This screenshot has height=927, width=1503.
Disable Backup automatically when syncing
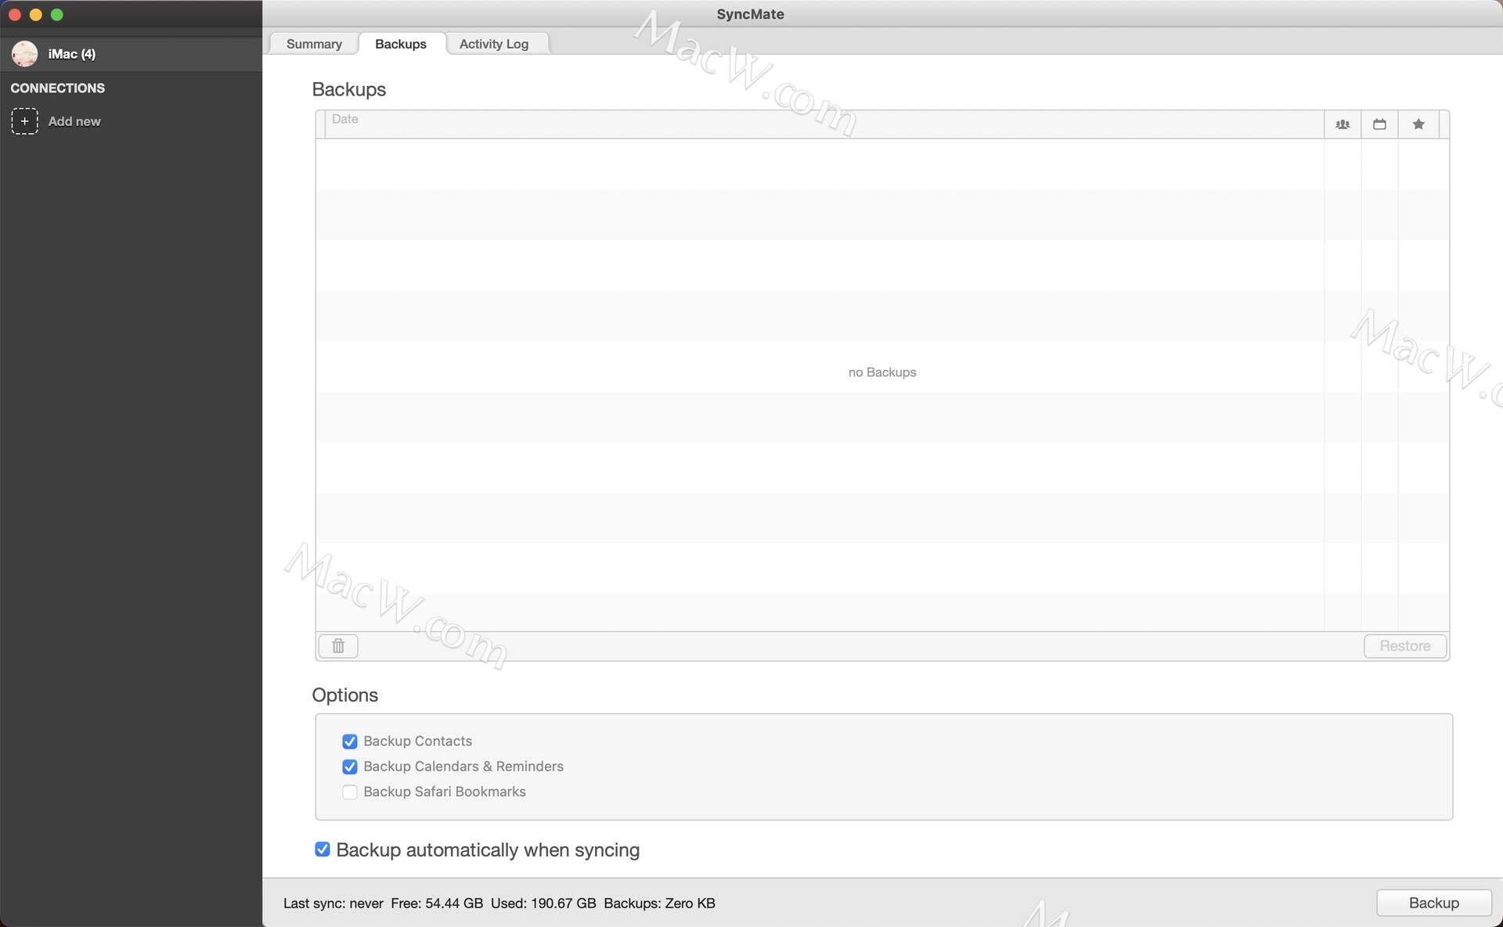pyautogui.click(x=323, y=850)
